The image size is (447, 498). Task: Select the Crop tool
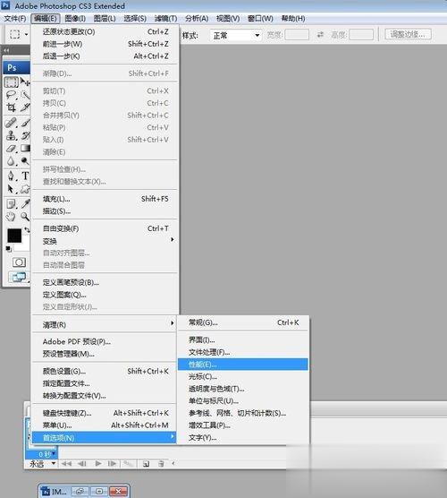click(11, 107)
